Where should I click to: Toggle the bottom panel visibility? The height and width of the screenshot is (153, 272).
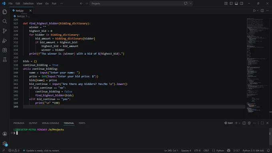click(x=236, y=3)
